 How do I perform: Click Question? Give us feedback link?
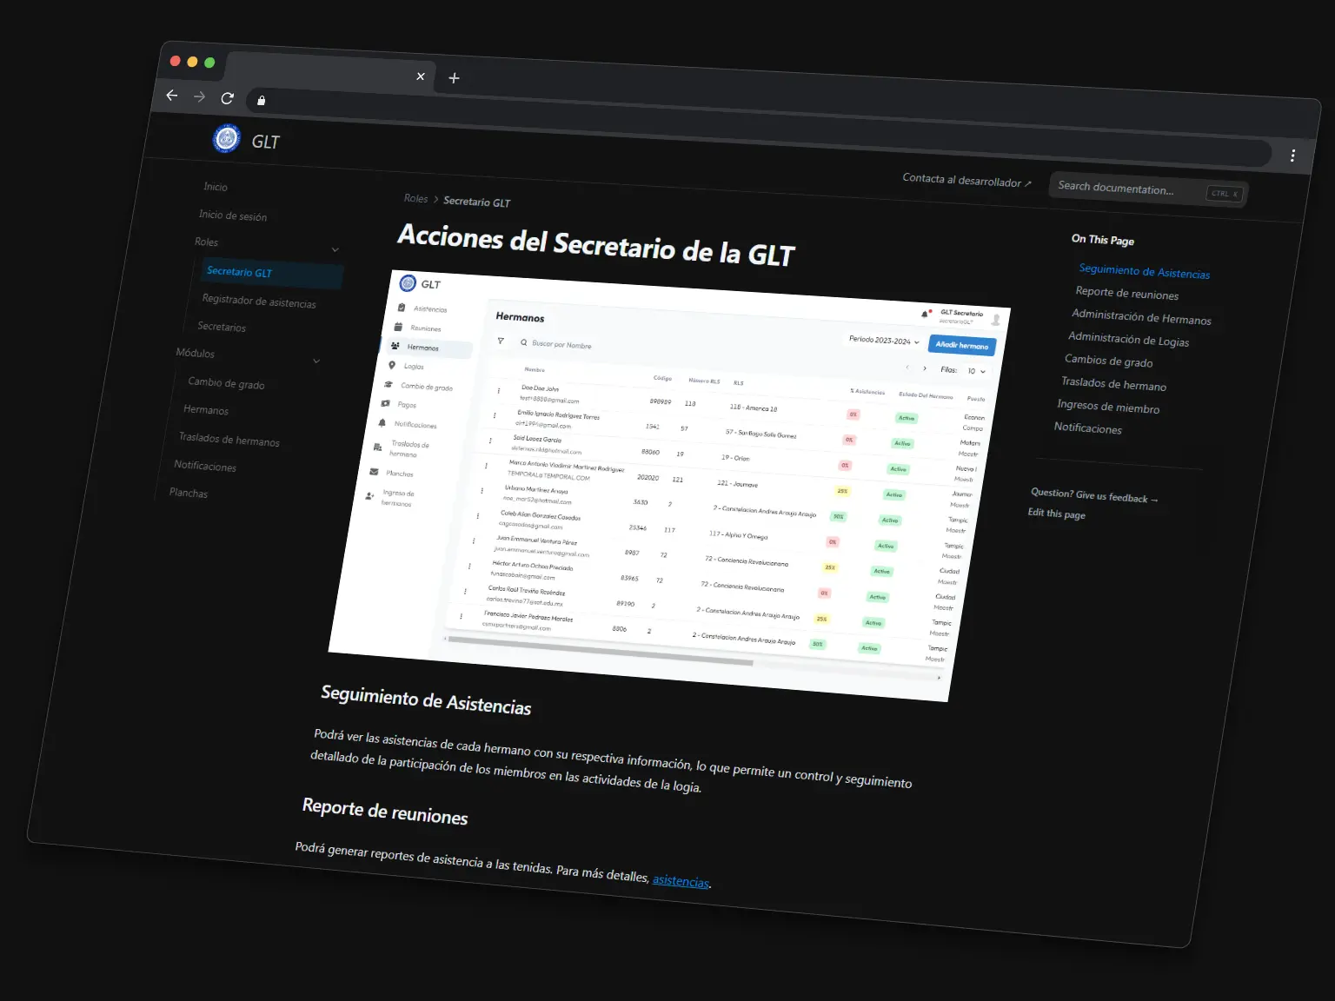pyautogui.click(x=1094, y=495)
